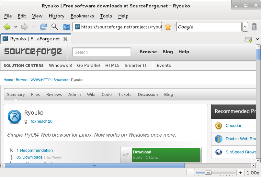Viewport: 261px width, 177px height.
Task: Select the Admin project tab
Action: (x=74, y=95)
